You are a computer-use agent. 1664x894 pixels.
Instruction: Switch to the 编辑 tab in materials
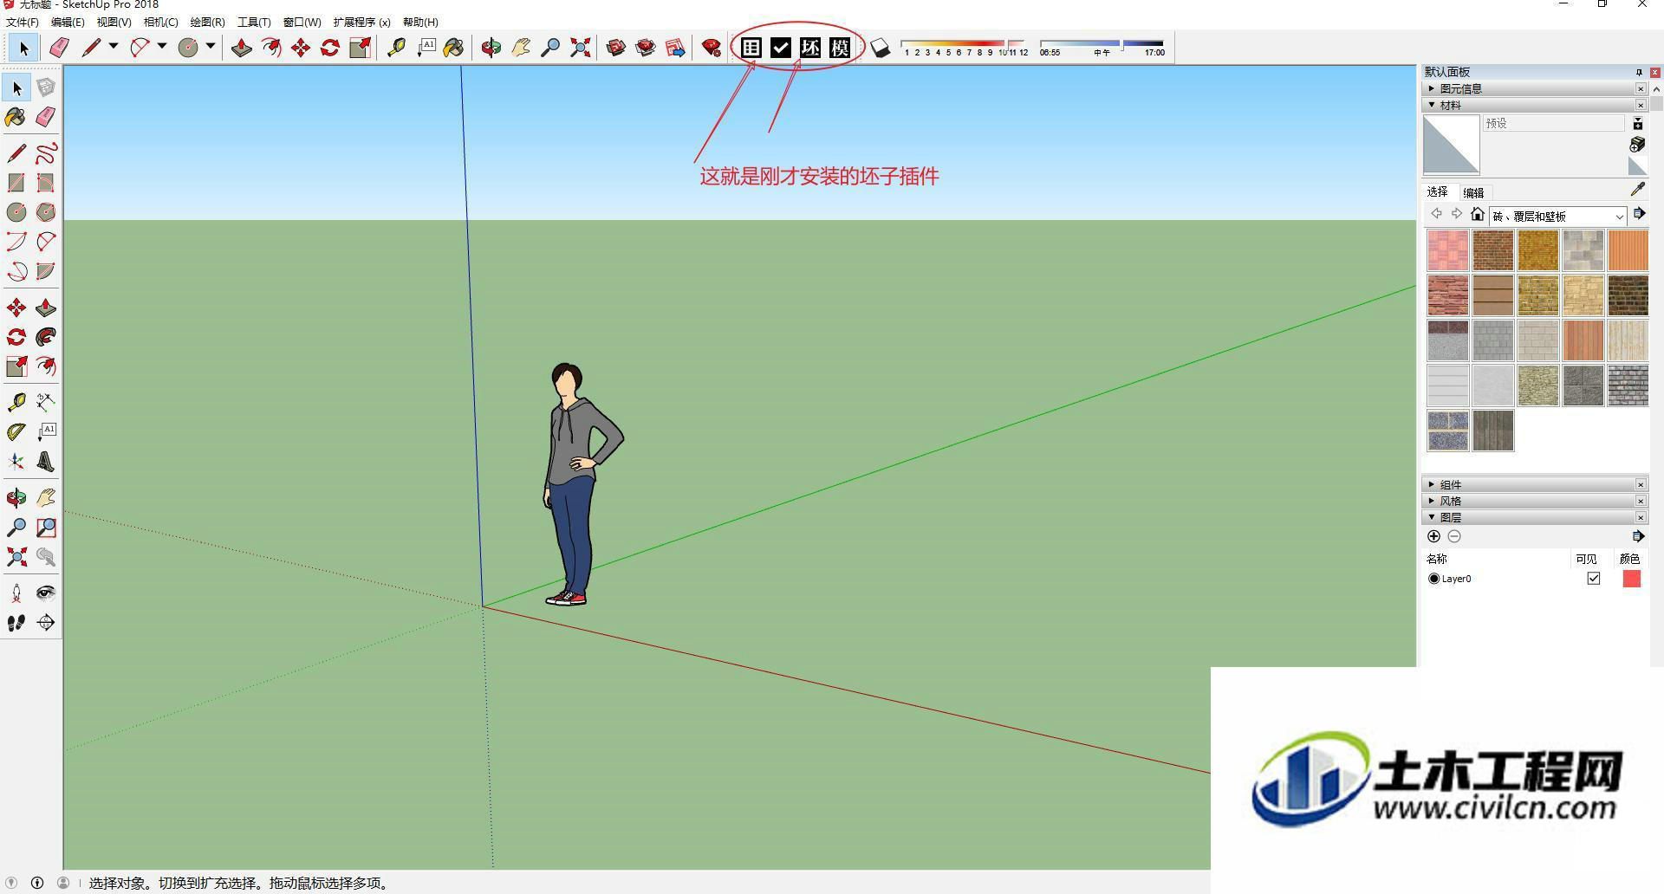(1473, 193)
